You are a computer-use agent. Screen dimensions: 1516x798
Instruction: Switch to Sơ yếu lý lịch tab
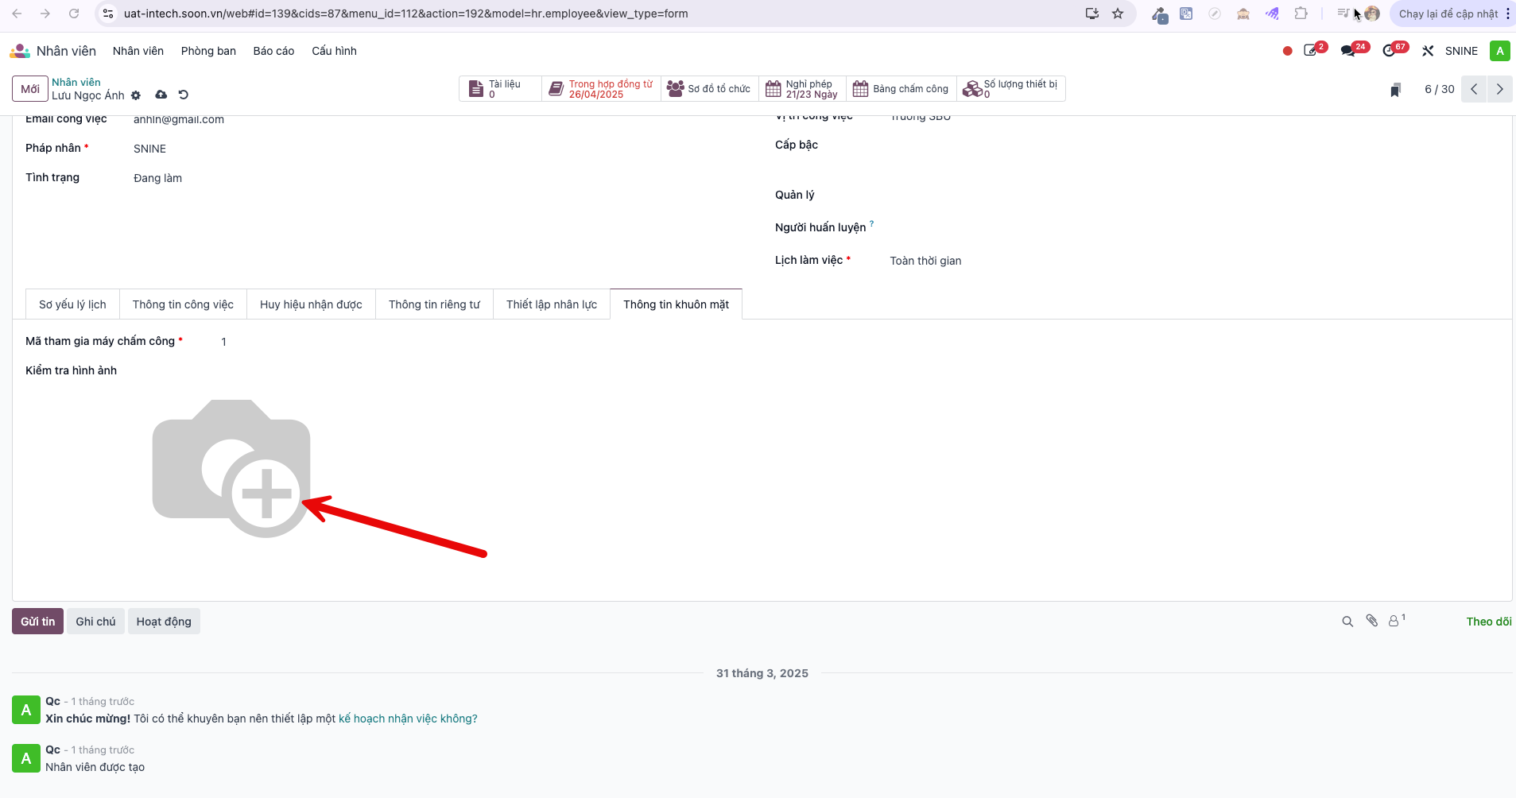72,304
